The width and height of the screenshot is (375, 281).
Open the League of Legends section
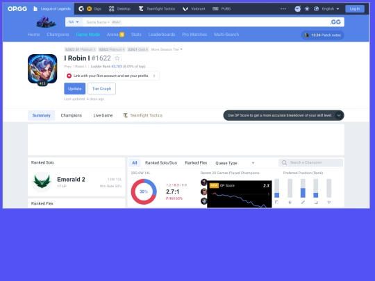coord(52,9)
